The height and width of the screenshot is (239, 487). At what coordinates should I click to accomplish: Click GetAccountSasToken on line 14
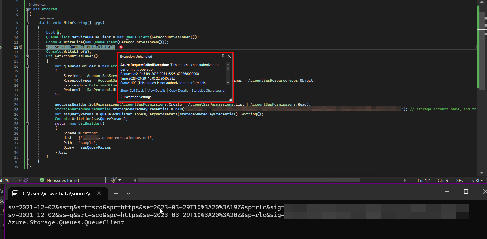pyautogui.click(x=76, y=56)
